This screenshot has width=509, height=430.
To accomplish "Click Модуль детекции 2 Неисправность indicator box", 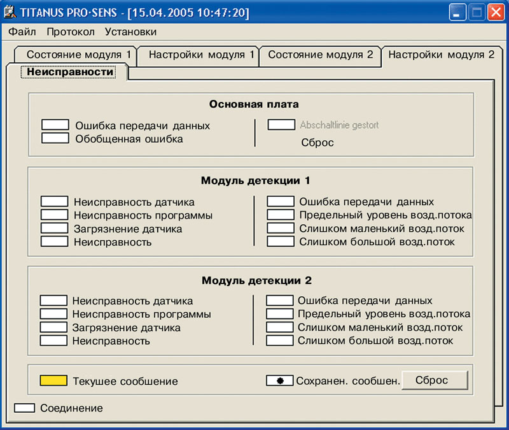I will 53,340.
